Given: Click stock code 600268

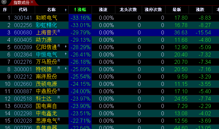Looking at the screenshot, I should 23,106.
